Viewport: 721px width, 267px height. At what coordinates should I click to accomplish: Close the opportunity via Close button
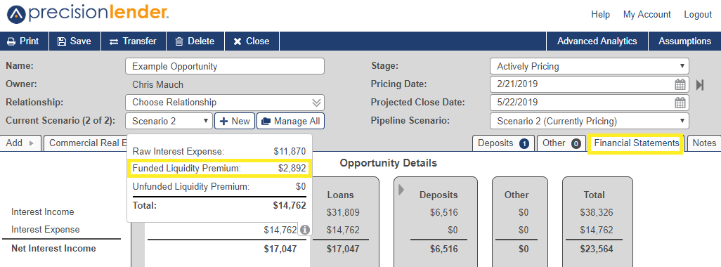point(252,41)
